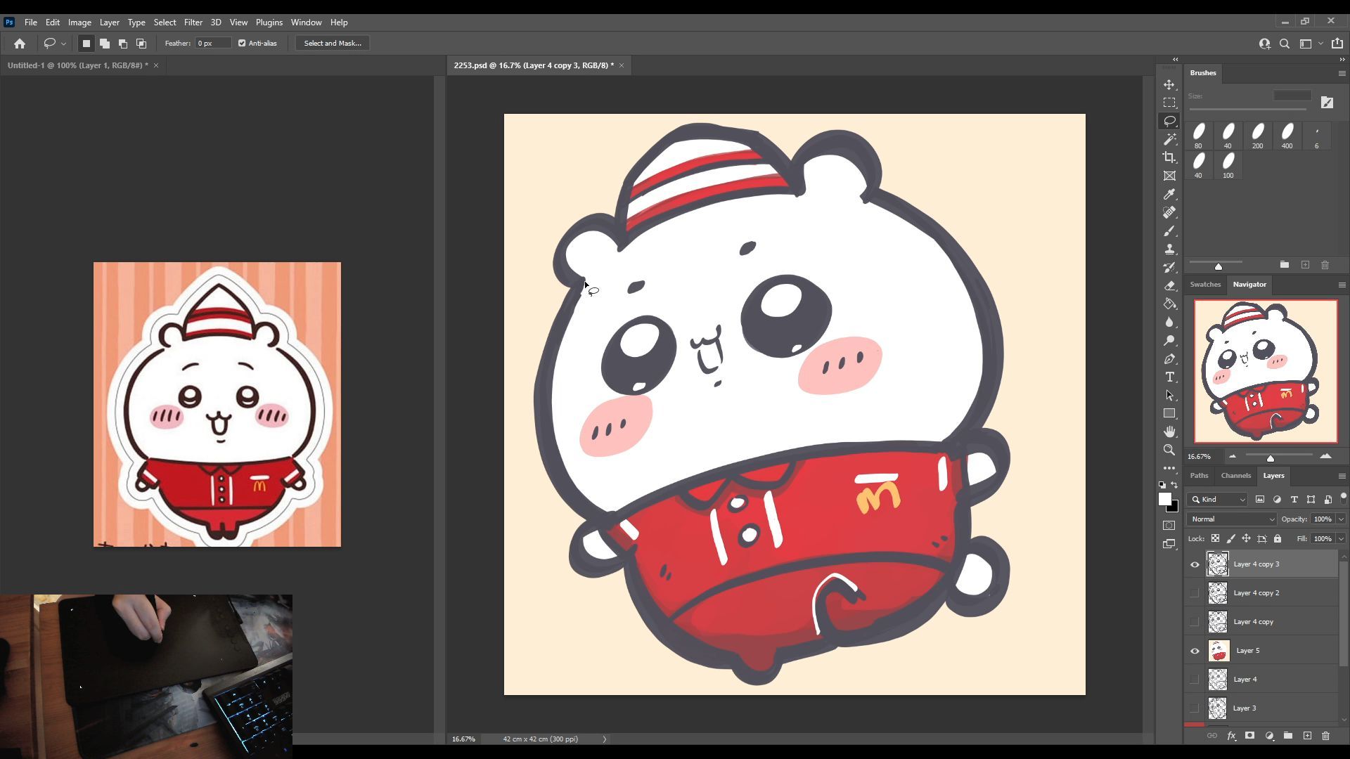Click foreground color swatch
1350x759 pixels.
tap(1164, 499)
